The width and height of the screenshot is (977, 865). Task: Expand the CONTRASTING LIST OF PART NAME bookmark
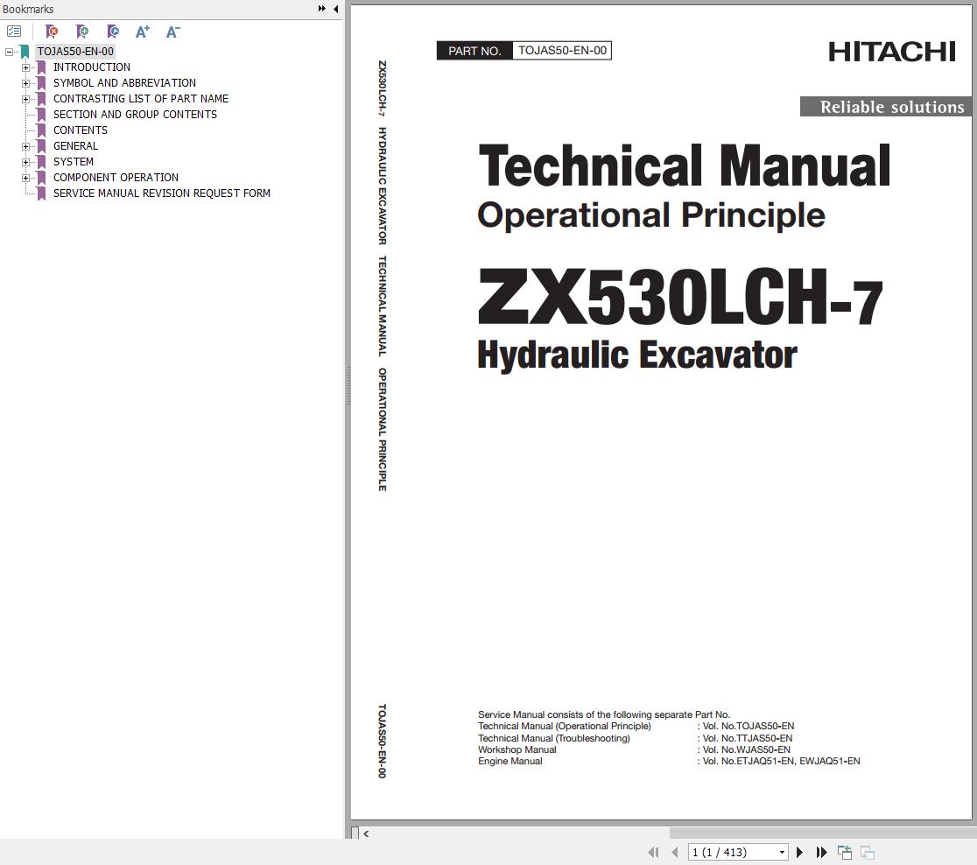coord(25,99)
